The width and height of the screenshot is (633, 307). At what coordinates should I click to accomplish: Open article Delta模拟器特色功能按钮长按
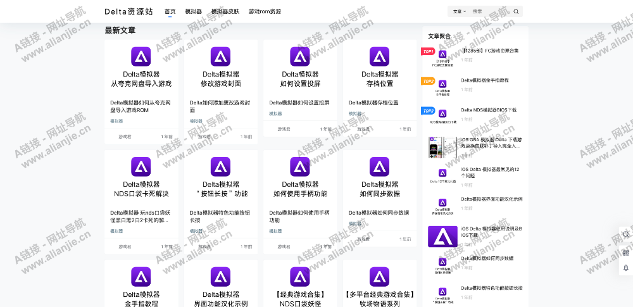(x=220, y=216)
